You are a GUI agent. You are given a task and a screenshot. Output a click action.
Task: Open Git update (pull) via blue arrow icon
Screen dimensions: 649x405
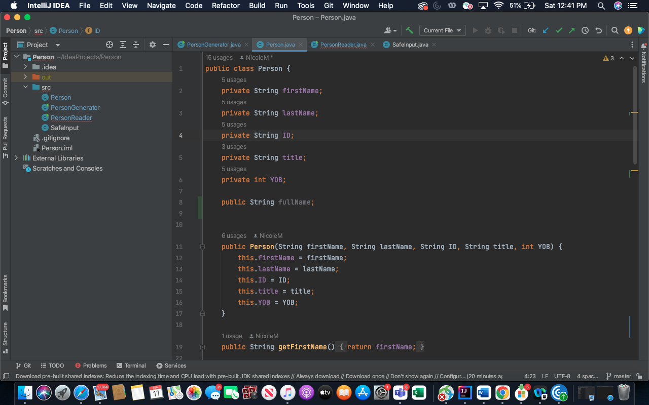545,30
